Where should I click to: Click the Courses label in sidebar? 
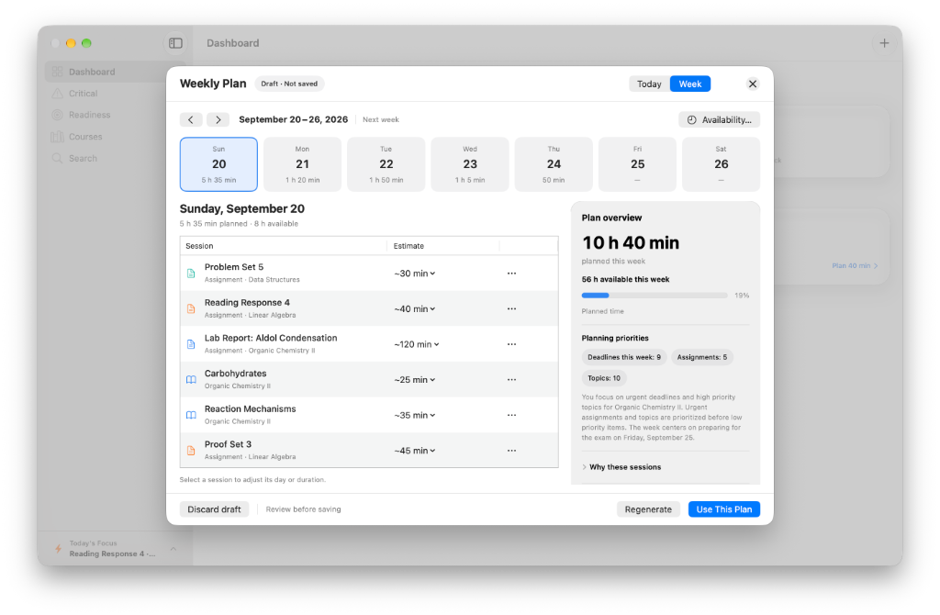click(85, 137)
